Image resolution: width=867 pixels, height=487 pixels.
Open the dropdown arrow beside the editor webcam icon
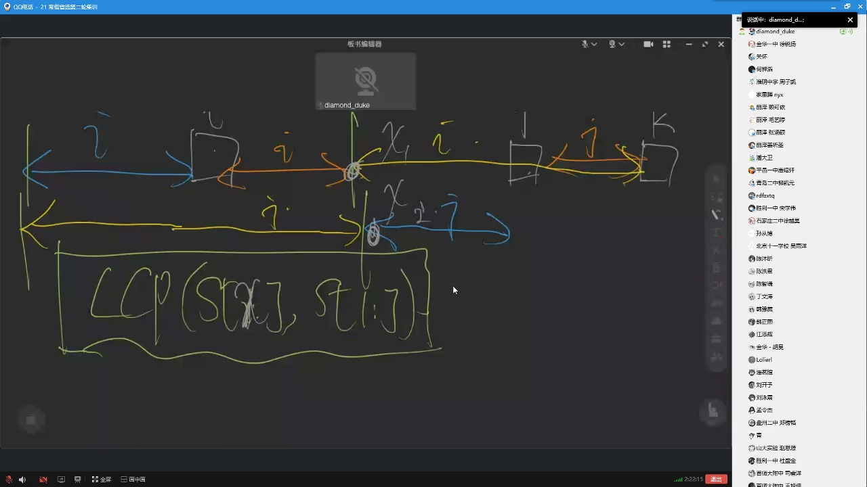(621, 44)
